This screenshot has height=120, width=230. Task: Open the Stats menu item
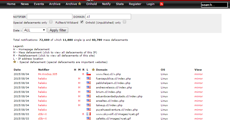(x=120, y=4)
